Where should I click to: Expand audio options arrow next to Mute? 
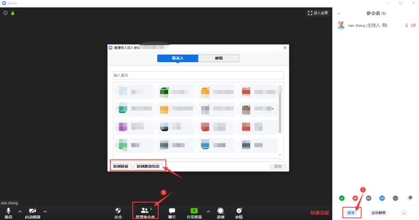click(20, 211)
